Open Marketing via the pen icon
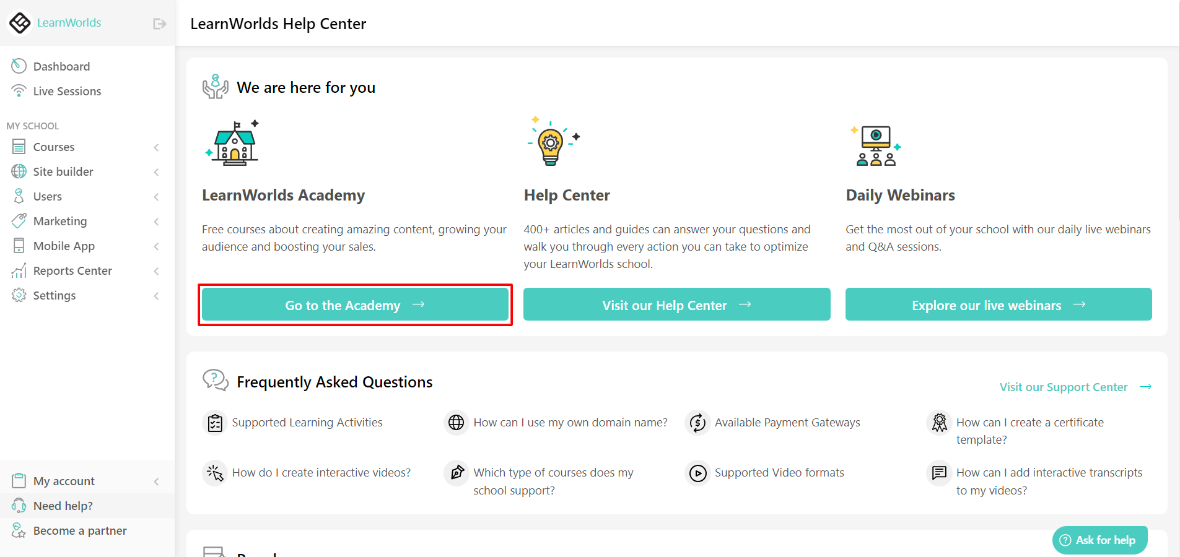The width and height of the screenshot is (1180, 557). pyautogui.click(x=19, y=221)
